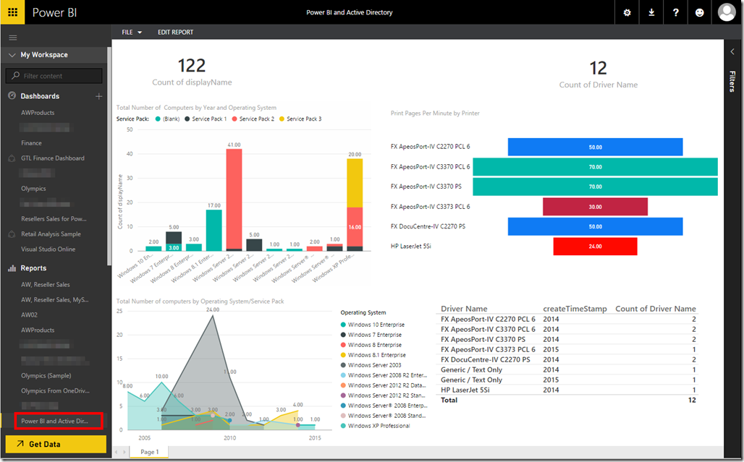Open the AWProducts report
Image resolution: width=744 pixels, height=462 pixels.
click(38, 330)
